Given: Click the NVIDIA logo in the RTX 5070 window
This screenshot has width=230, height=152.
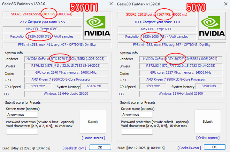Looking at the screenshot, I should (x=212, y=26).
